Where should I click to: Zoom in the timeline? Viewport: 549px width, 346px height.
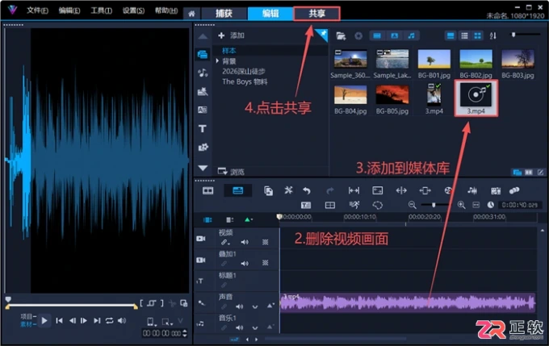(462, 205)
